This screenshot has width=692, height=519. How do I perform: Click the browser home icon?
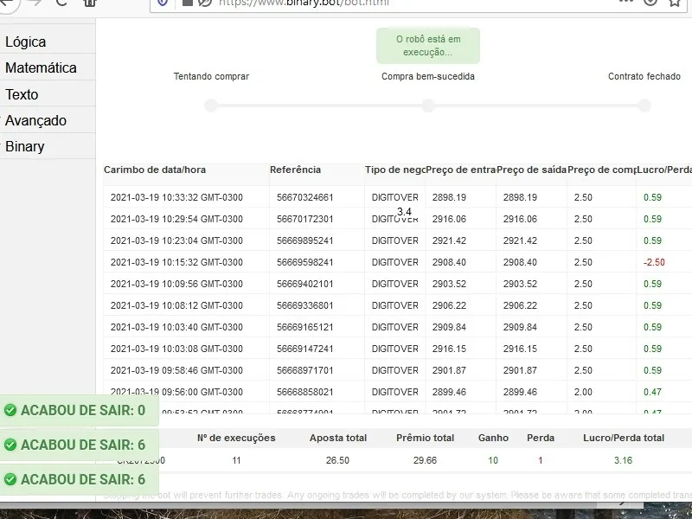90,3
